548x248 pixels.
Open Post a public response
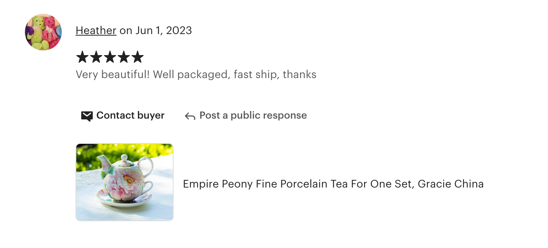point(253,116)
